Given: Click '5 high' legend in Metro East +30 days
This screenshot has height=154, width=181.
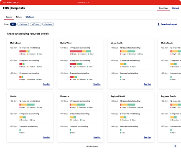Looking at the screenshot, I should pyautogui.click(x=23, y=54).
